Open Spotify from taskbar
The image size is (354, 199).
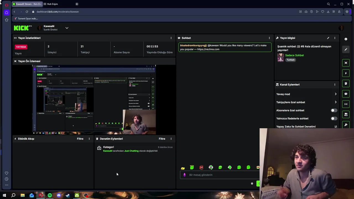click(x=50, y=195)
